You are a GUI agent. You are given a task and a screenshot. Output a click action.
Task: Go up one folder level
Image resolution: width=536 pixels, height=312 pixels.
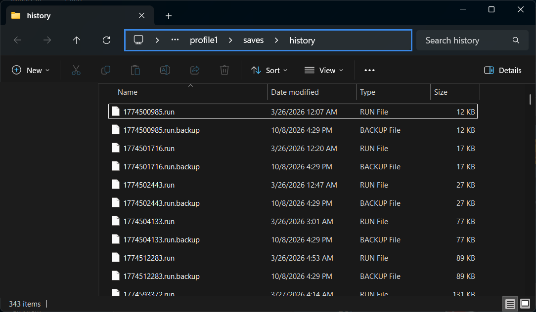pos(77,40)
